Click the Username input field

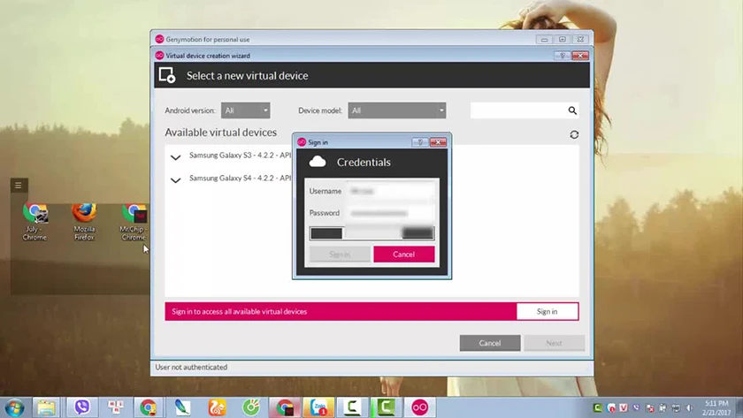[x=390, y=191]
